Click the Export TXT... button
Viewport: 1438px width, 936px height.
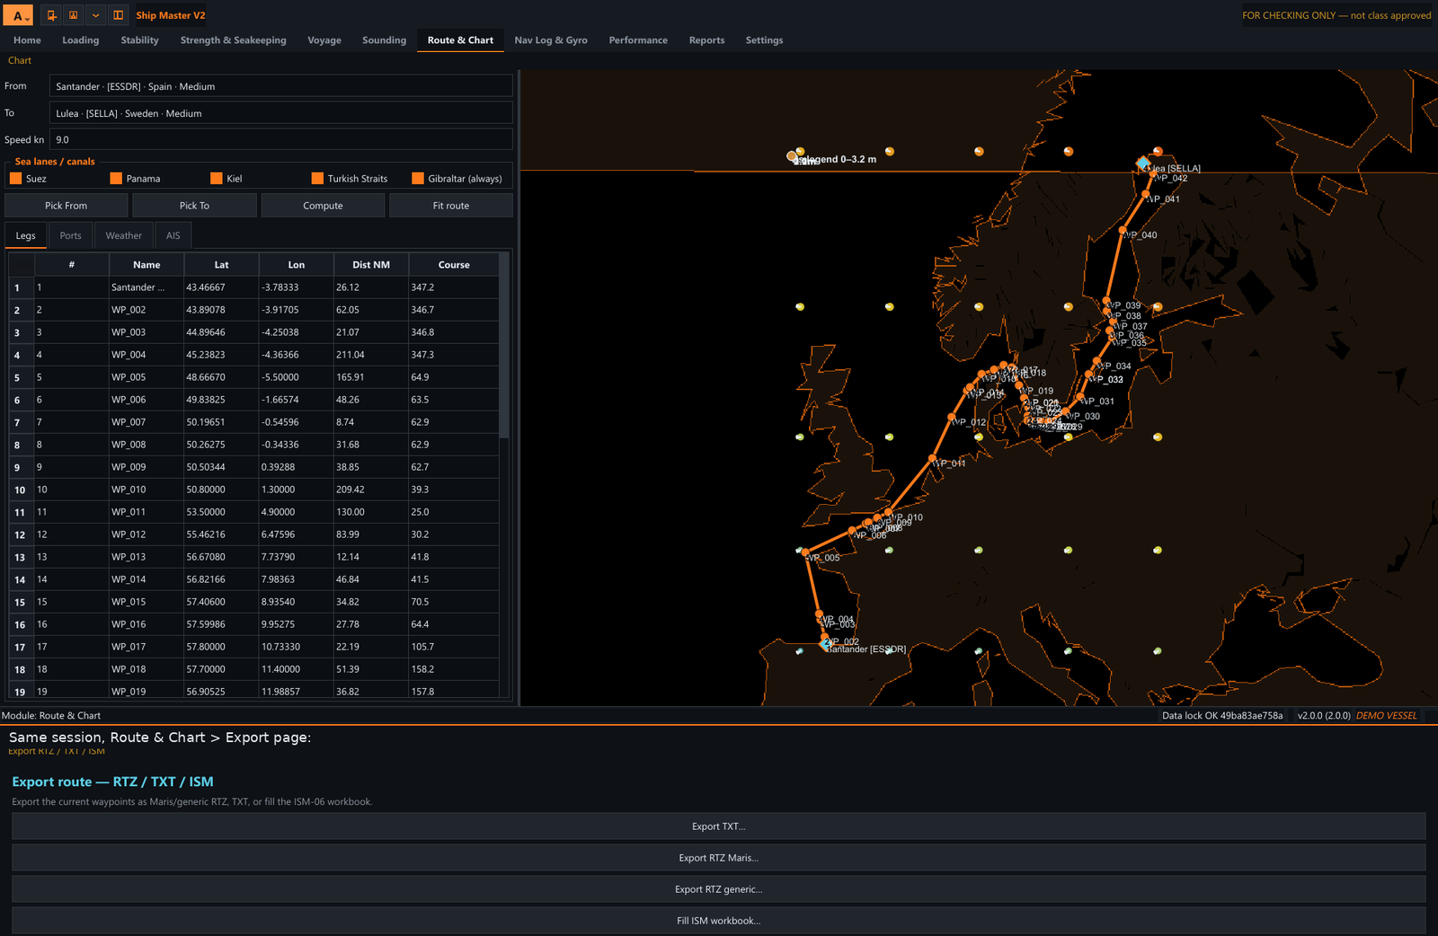(x=719, y=826)
